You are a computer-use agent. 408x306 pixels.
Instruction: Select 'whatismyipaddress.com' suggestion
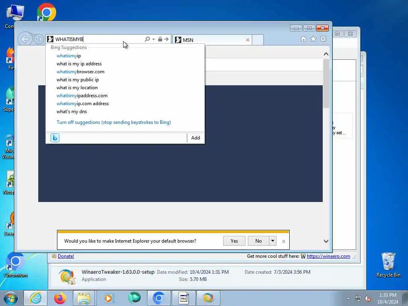[x=82, y=96]
